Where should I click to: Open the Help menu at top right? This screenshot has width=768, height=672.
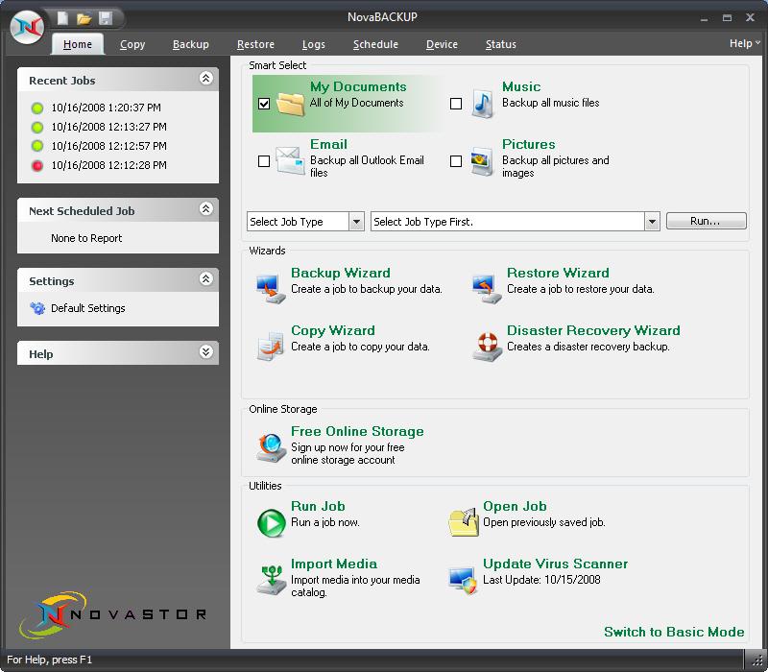pyautogui.click(x=745, y=43)
